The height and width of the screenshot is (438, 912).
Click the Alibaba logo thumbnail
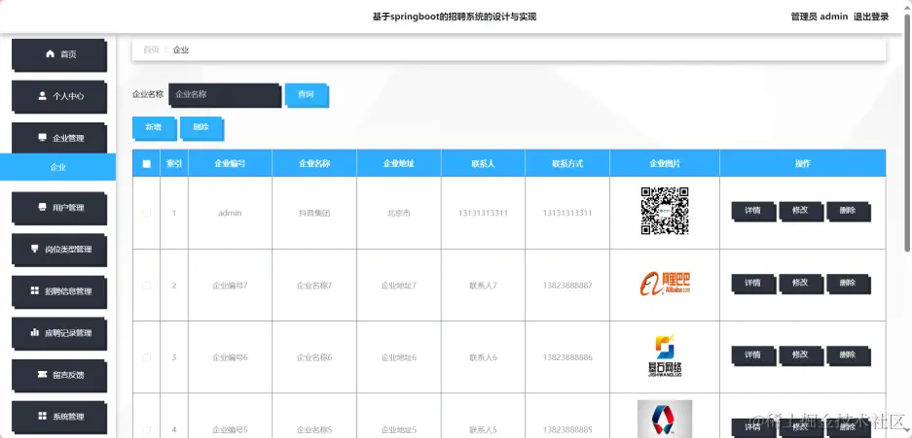click(665, 285)
